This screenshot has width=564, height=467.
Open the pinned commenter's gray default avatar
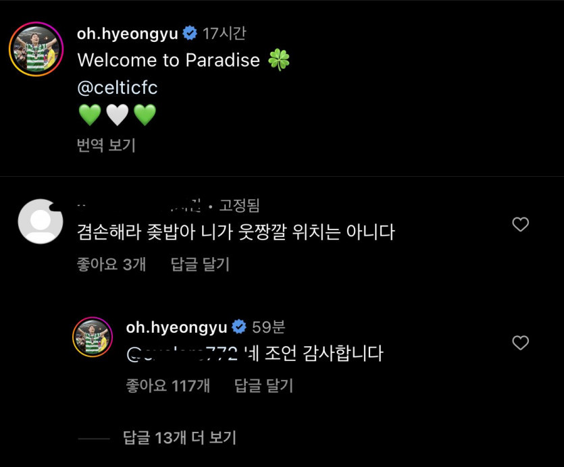point(41,221)
